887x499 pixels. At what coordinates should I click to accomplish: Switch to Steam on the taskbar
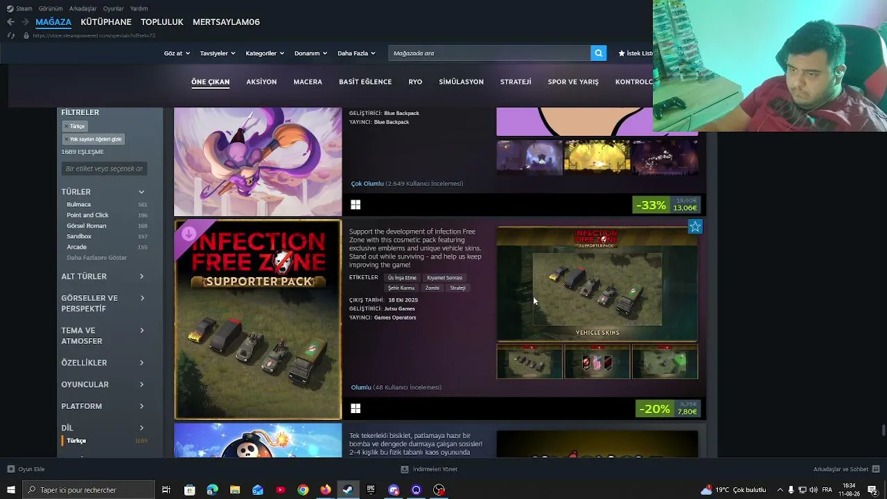[348, 490]
